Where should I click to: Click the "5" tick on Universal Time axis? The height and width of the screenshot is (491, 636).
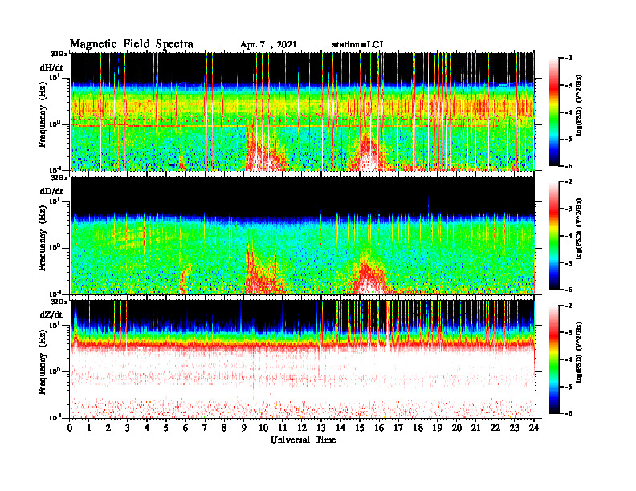(x=166, y=428)
